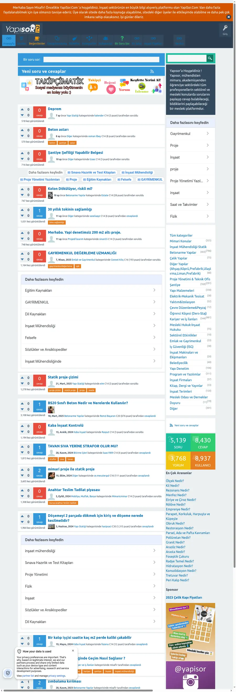Focus the sidebar search input field
Viewport: 236px width, 692px height.
187,58
